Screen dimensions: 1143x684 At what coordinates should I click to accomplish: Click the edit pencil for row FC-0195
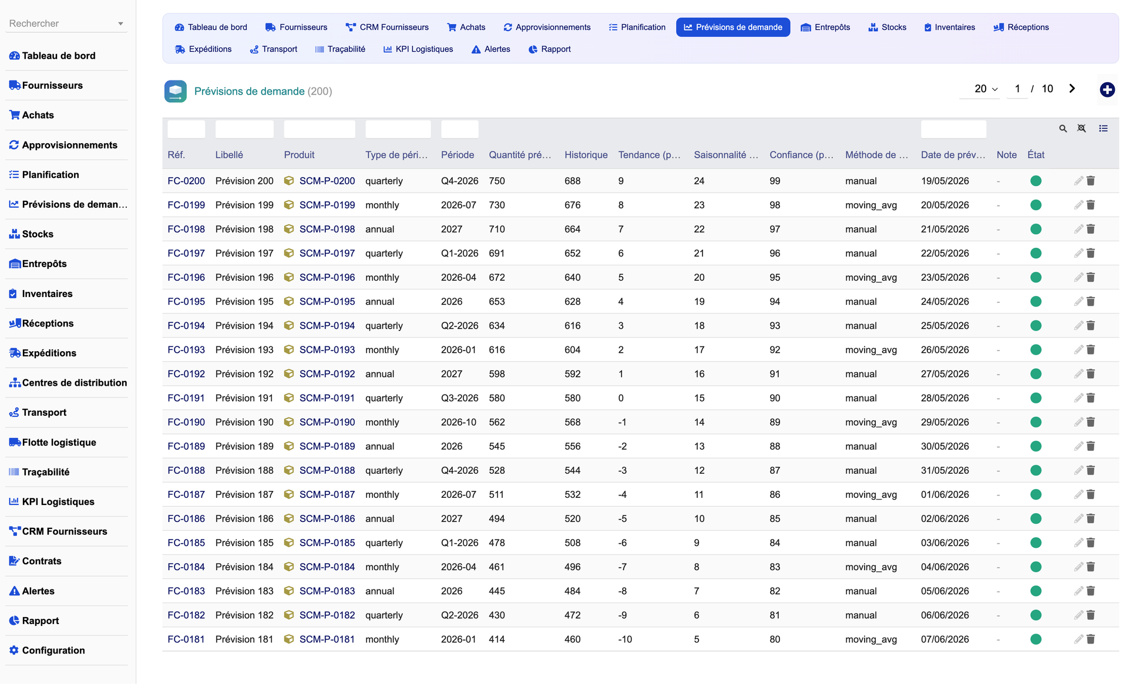(x=1078, y=301)
